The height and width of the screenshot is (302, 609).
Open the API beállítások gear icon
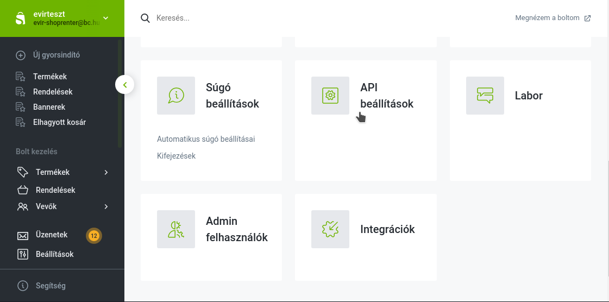330,96
